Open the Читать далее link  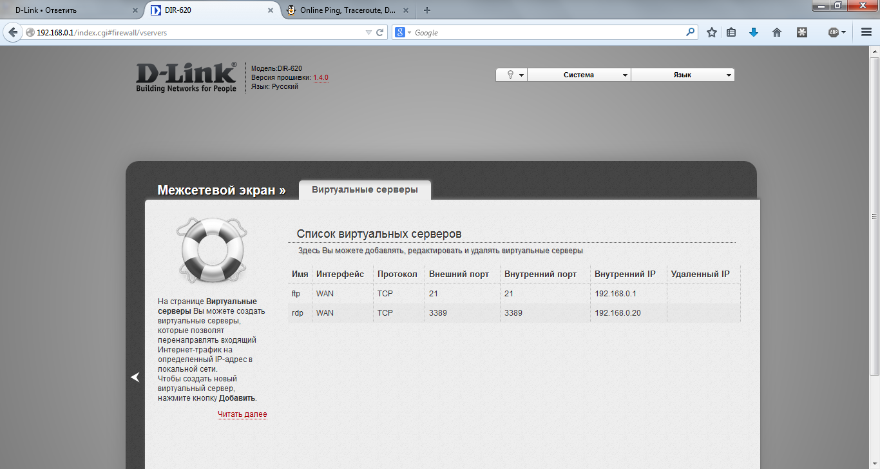[242, 414]
